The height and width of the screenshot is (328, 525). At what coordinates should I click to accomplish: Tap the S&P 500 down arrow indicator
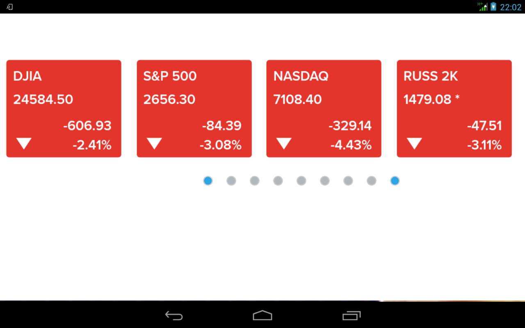tap(154, 143)
